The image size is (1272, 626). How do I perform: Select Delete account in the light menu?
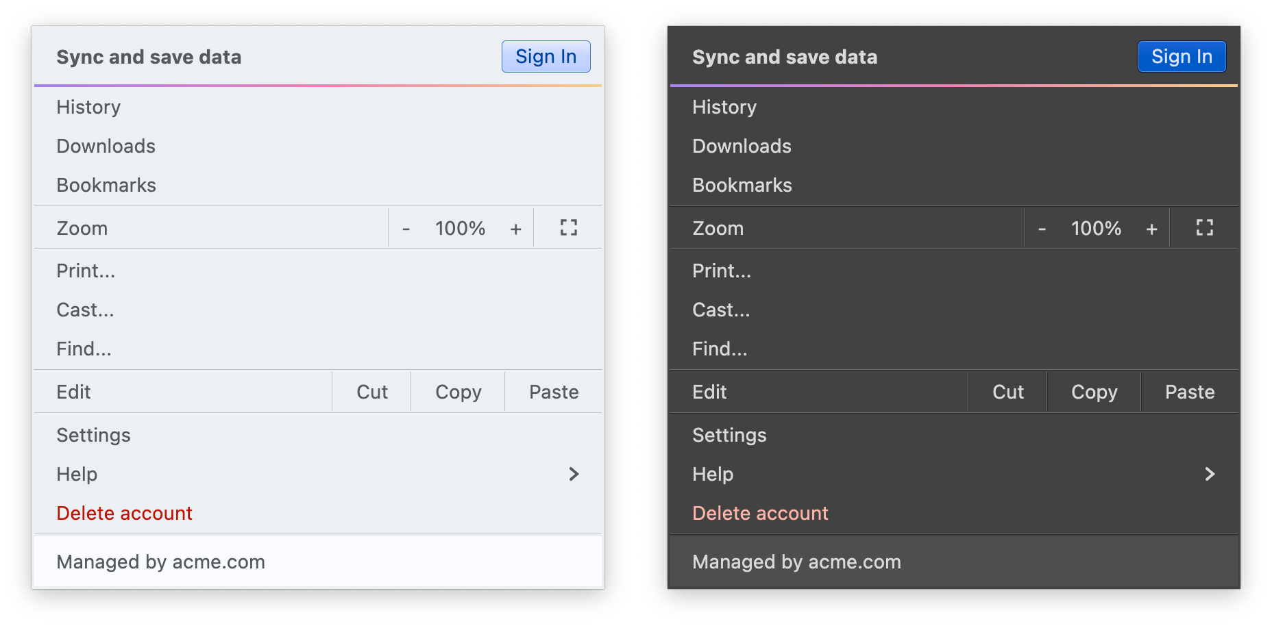pyautogui.click(x=124, y=514)
